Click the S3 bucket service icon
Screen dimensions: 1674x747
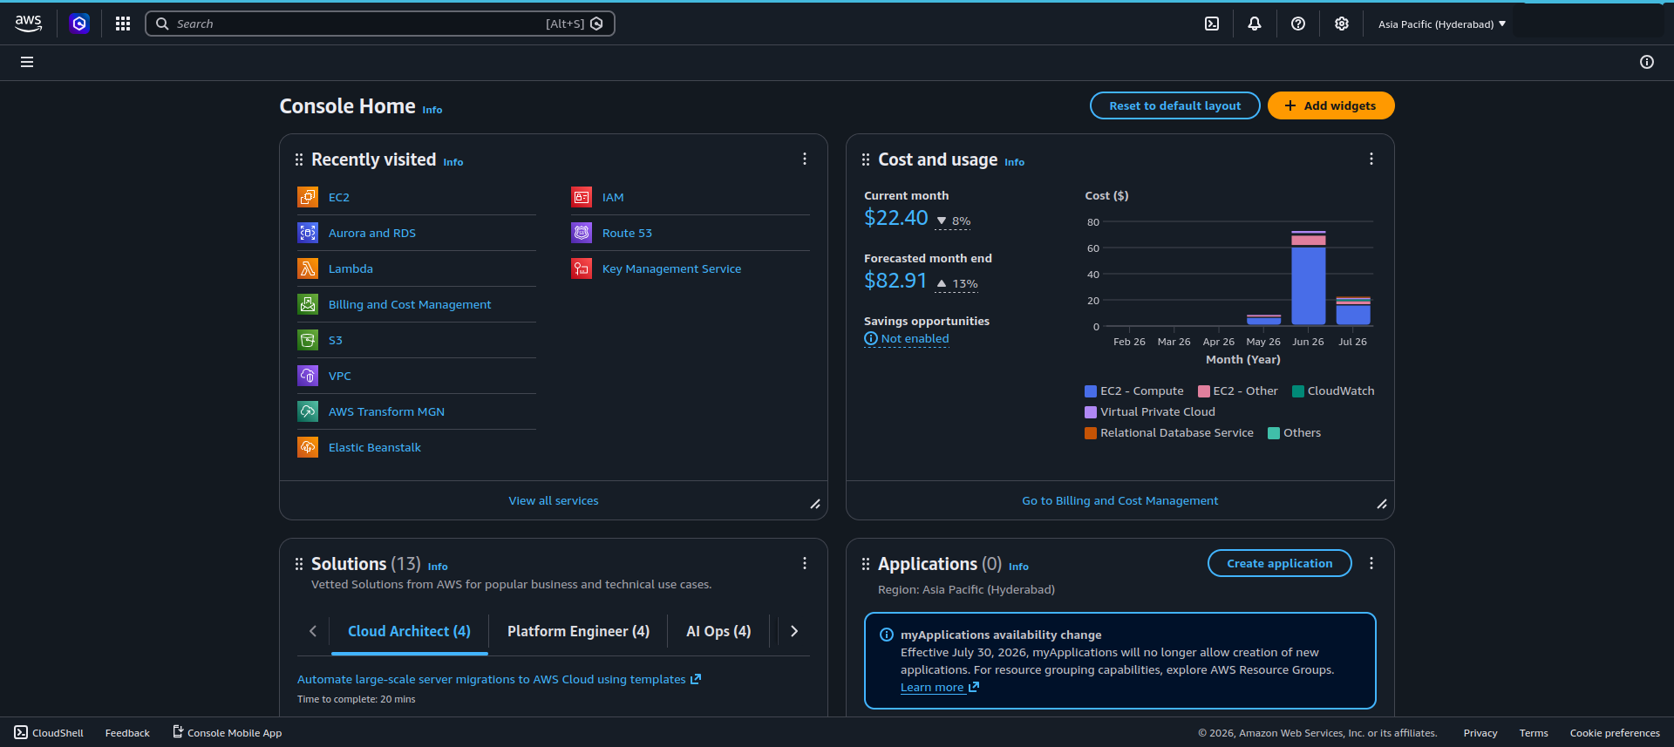coord(308,340)
